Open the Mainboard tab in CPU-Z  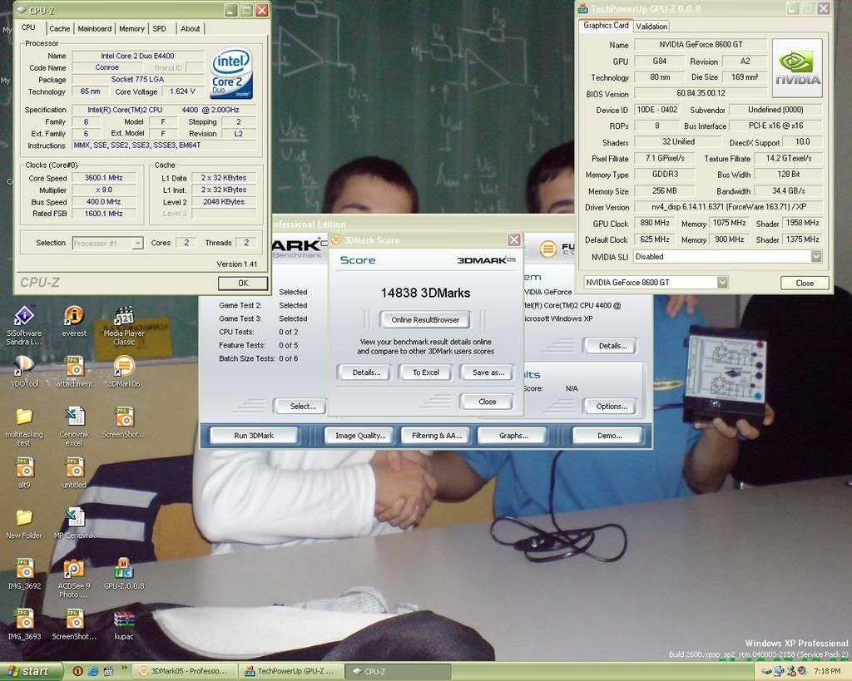tap(95, 29)
